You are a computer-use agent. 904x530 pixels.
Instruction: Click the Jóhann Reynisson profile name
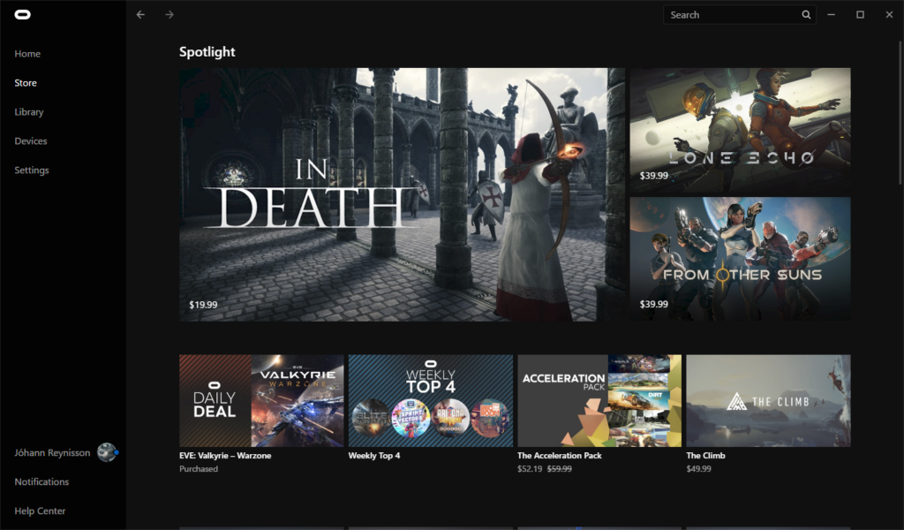(52, 453)
